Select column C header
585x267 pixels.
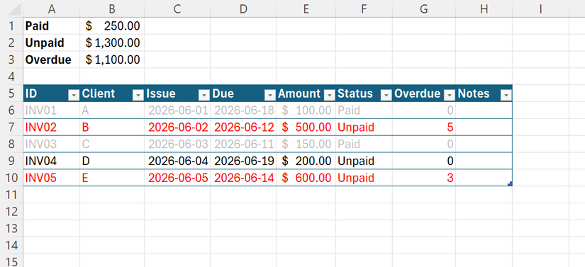click(177, 9)
